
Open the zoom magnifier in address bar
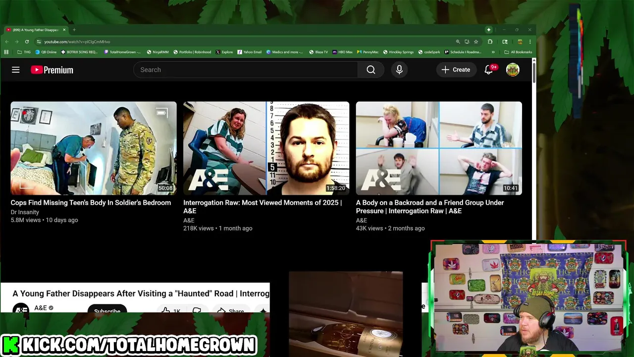point(458,42)
